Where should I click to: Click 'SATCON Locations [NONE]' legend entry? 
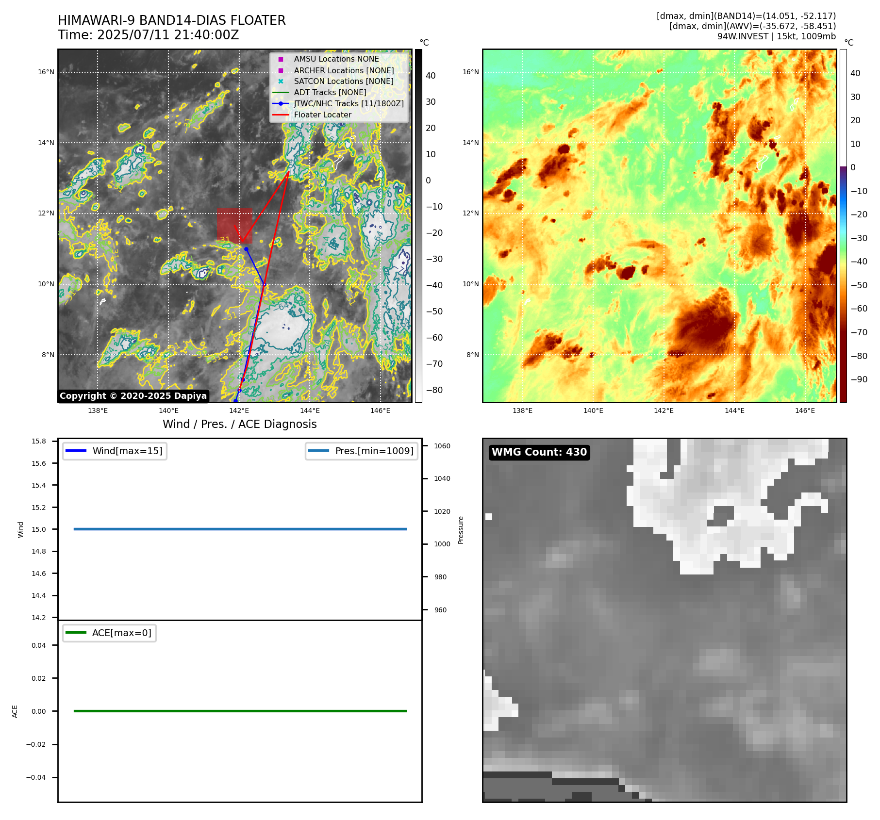[344, 82]
